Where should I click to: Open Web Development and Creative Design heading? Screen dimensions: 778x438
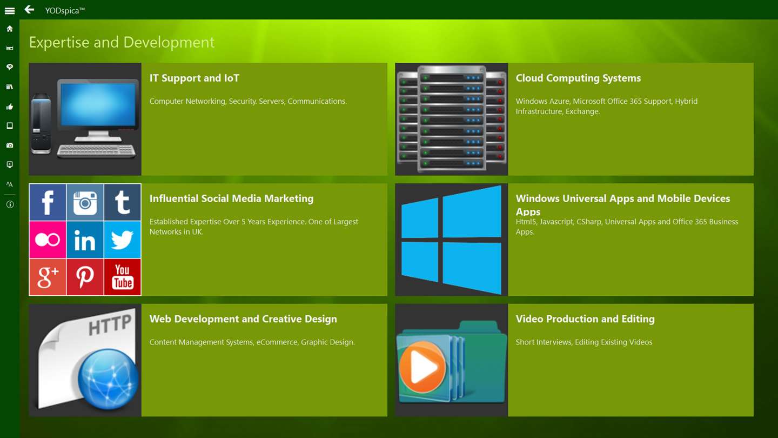[x=243, y=319]
